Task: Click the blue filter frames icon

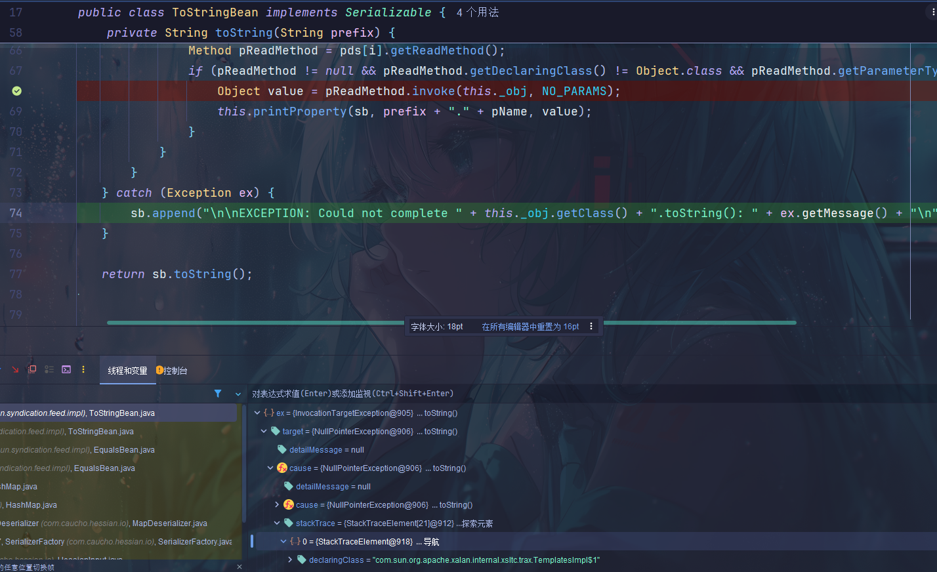Action: 218,394
